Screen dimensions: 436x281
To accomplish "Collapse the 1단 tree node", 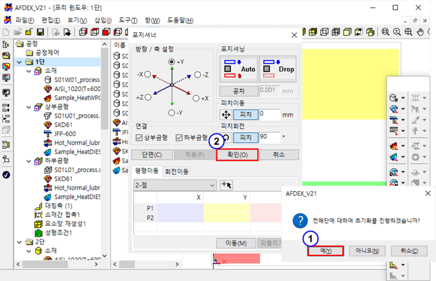I will 20,62.
